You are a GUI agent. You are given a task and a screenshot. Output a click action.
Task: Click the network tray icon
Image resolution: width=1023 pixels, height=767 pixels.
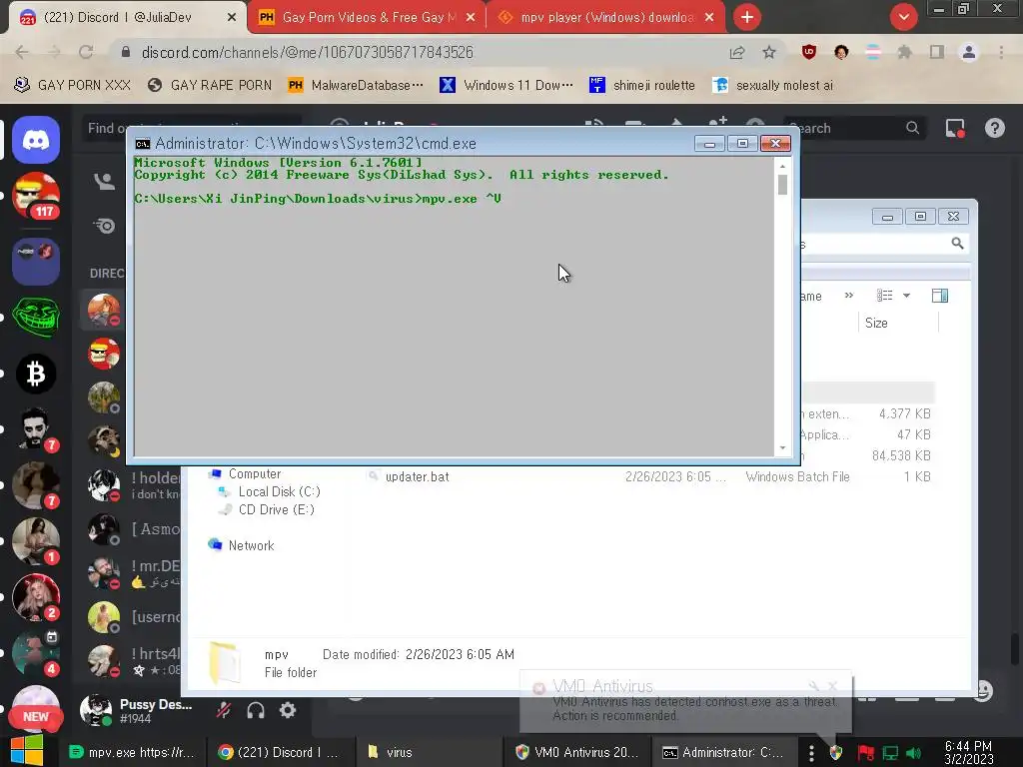[x=890, y=753]
